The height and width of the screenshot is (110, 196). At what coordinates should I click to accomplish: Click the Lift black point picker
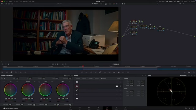4,82
